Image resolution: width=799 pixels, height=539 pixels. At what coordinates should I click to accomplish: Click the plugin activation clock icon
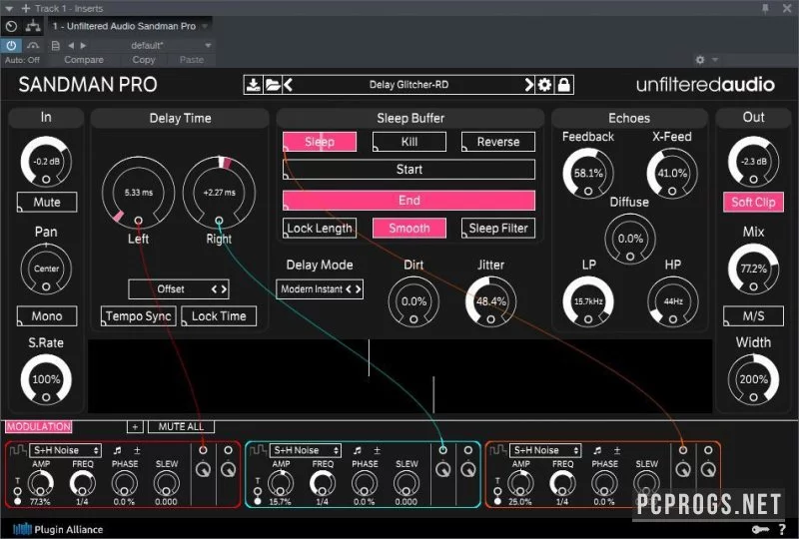point(11,26)
